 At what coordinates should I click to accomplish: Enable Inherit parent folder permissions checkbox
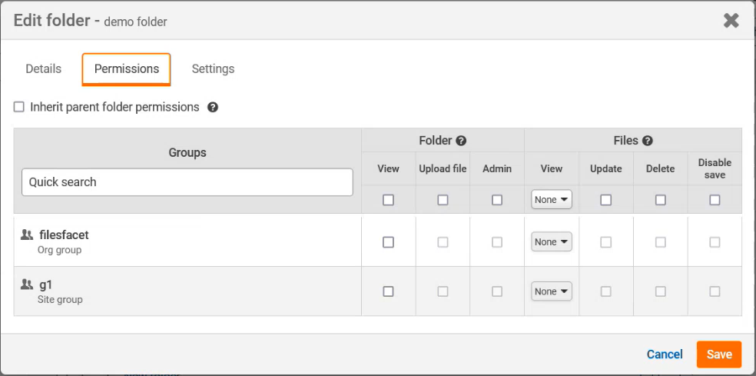pyautogui.click(x=19, y=108)
